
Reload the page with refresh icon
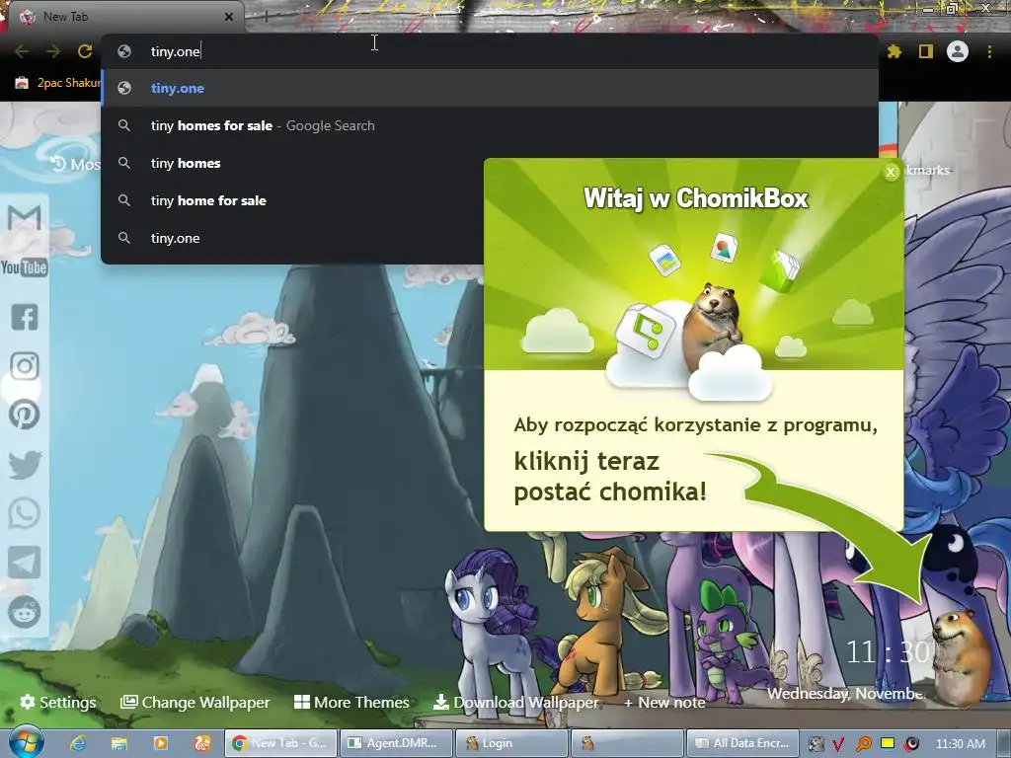[85, 51]
